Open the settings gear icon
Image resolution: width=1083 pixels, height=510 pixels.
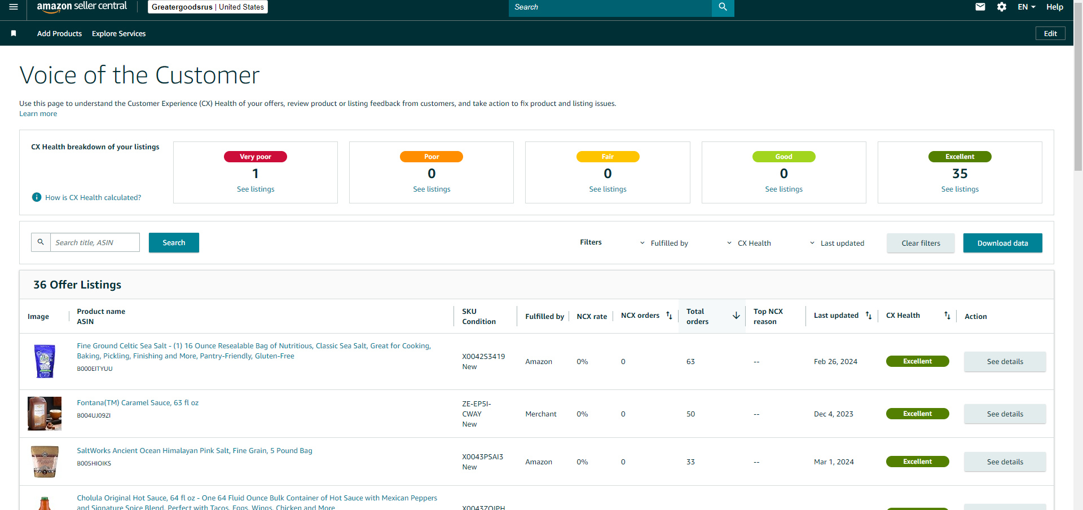1002,7
